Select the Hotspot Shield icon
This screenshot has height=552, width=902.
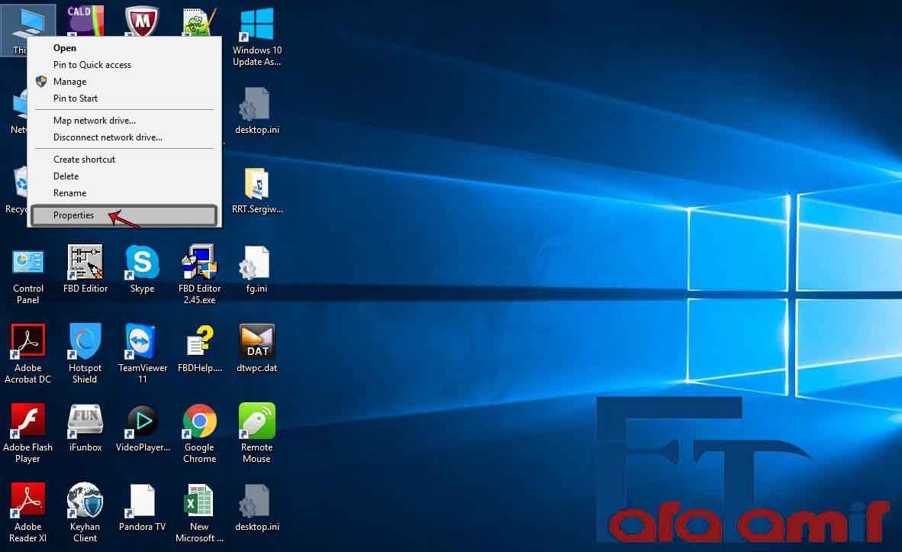tap(85, 342)
